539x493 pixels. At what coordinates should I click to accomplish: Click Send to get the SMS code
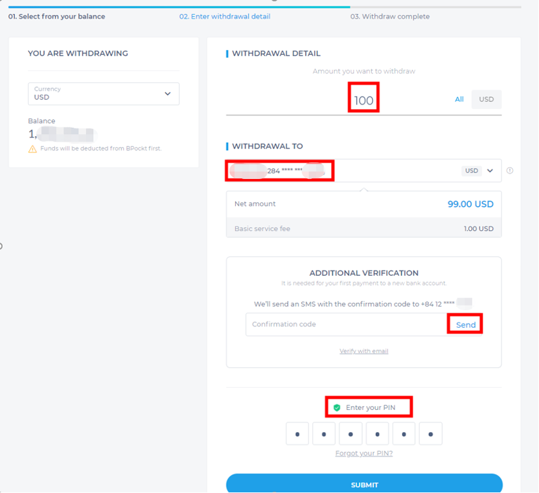click(465, 324)
